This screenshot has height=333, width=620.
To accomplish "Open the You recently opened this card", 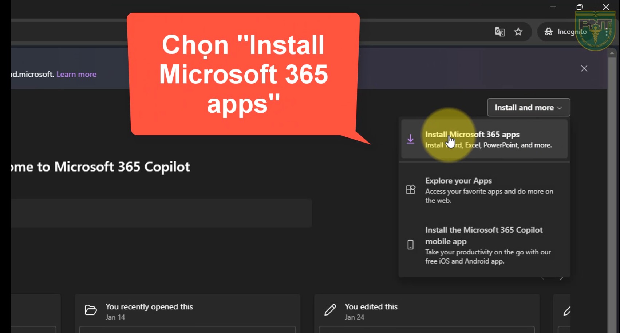I will 187,313.
